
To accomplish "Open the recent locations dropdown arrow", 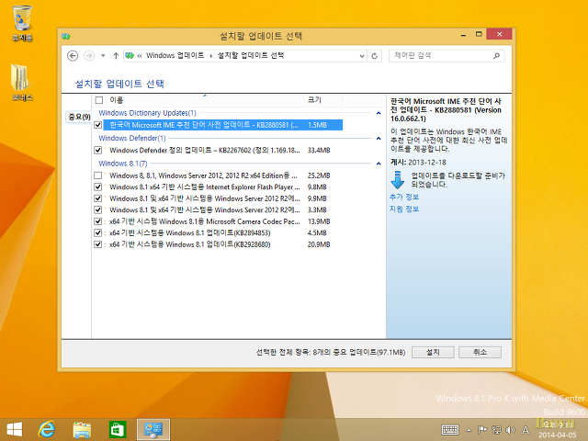I will pos(103,56).
